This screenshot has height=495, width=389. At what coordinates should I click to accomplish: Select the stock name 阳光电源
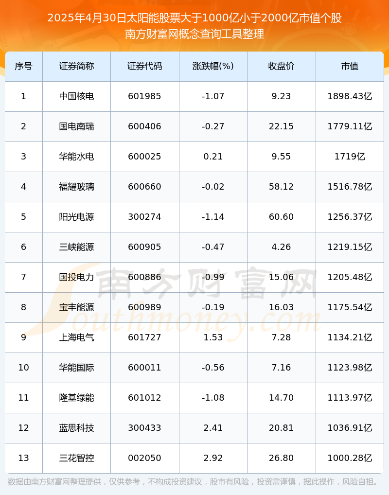(x=77, y=217)
